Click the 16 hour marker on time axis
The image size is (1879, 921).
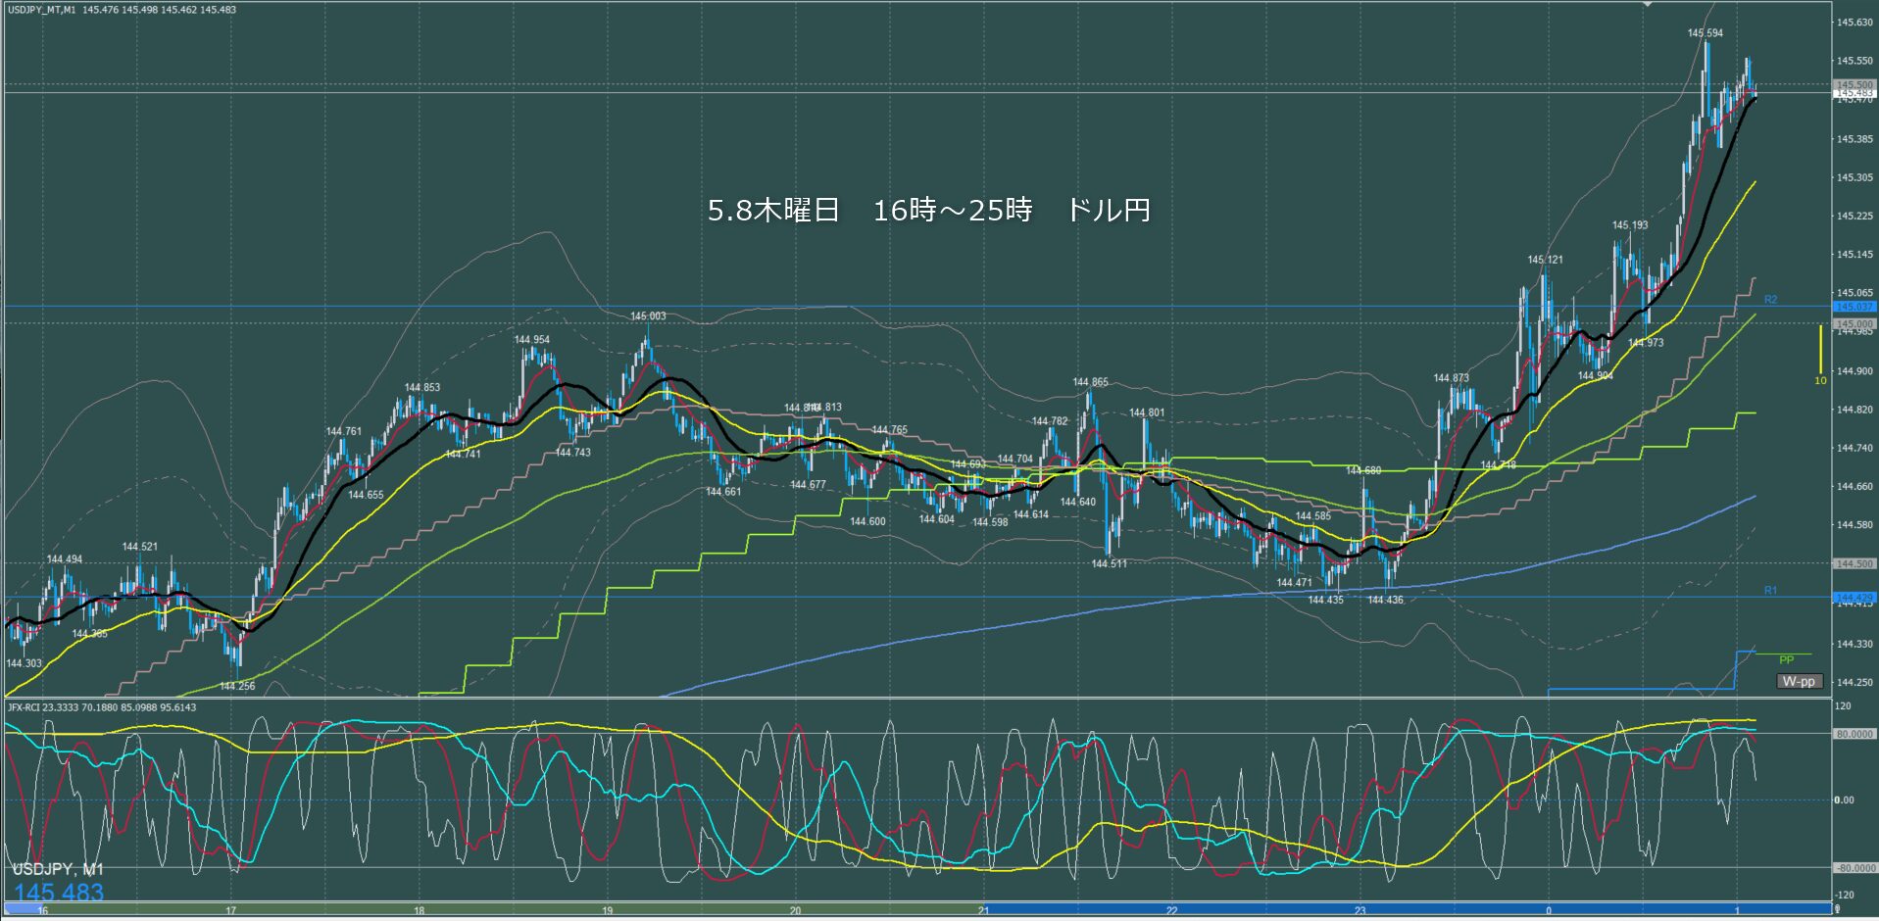pos(42,911)
